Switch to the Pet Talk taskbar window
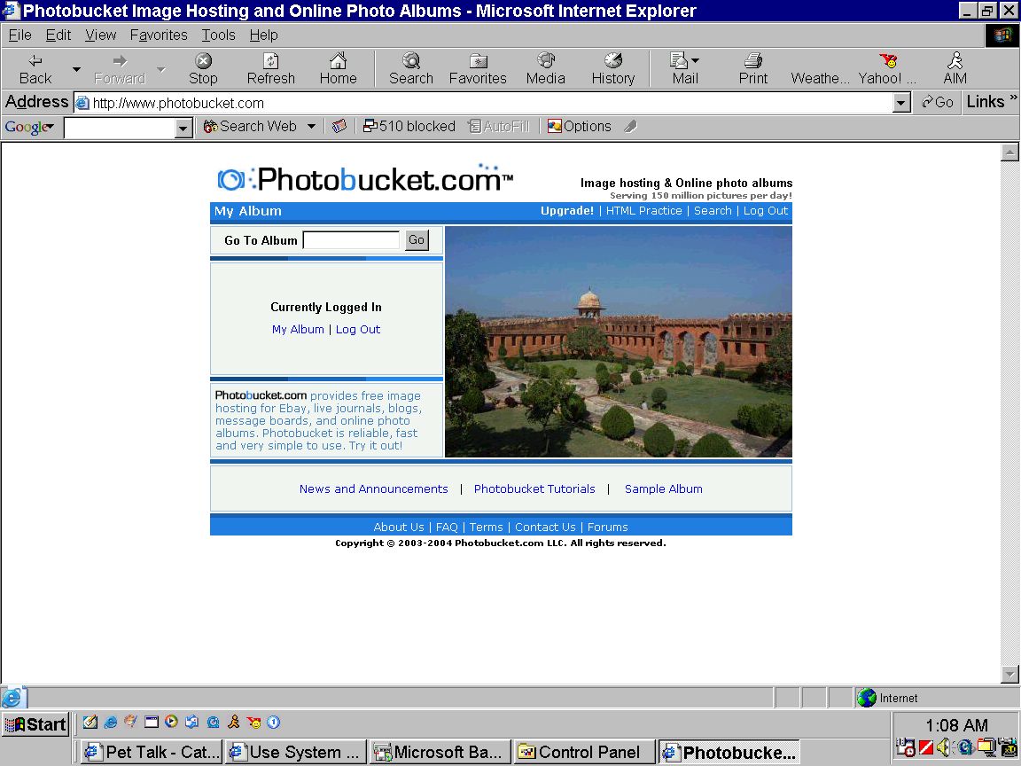The image size is (1021, 766). pos(152,753)
